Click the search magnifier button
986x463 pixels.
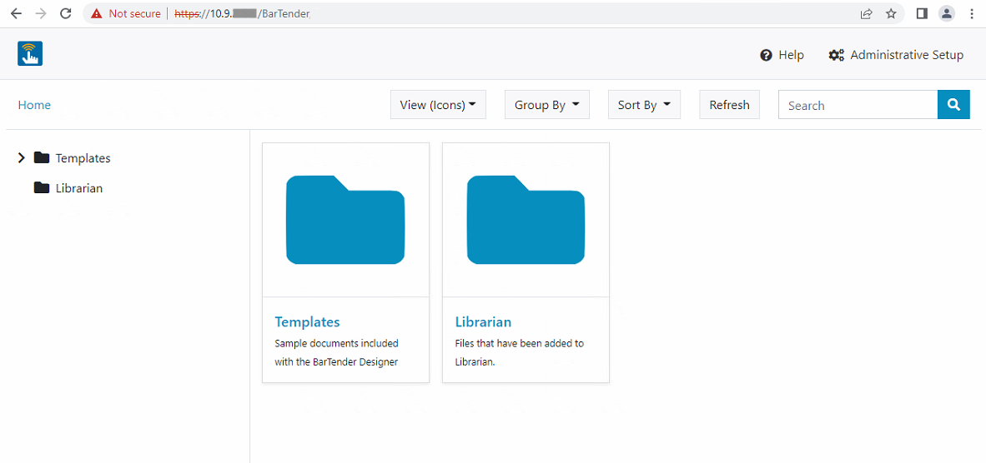click(953, 105)
